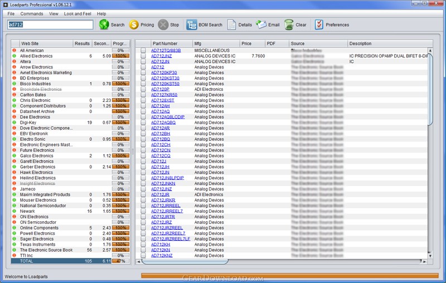The height and width of the screenshot is (283, 446).
Task: Open the View menu
Action: [x=54, y=13]
